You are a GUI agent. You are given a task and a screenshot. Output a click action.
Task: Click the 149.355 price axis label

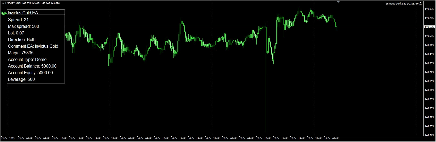point(429,63)
